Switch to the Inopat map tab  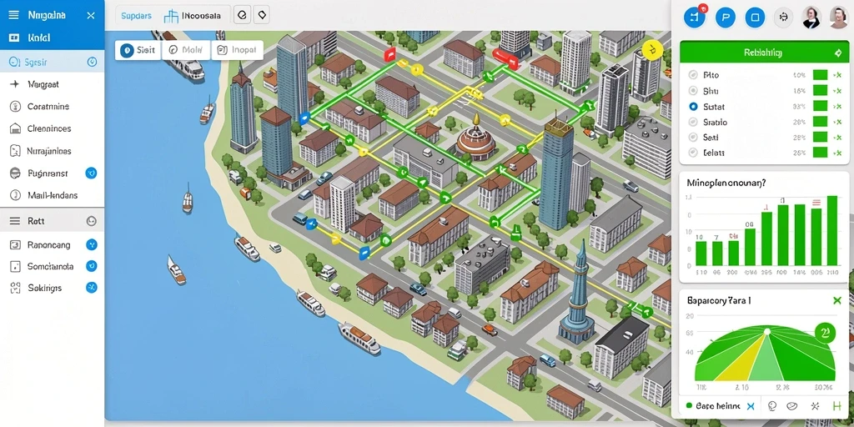tap(237, 50)
